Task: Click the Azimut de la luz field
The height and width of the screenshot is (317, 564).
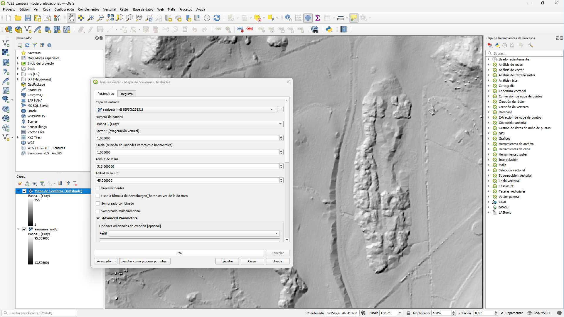Action: (187, 166)
